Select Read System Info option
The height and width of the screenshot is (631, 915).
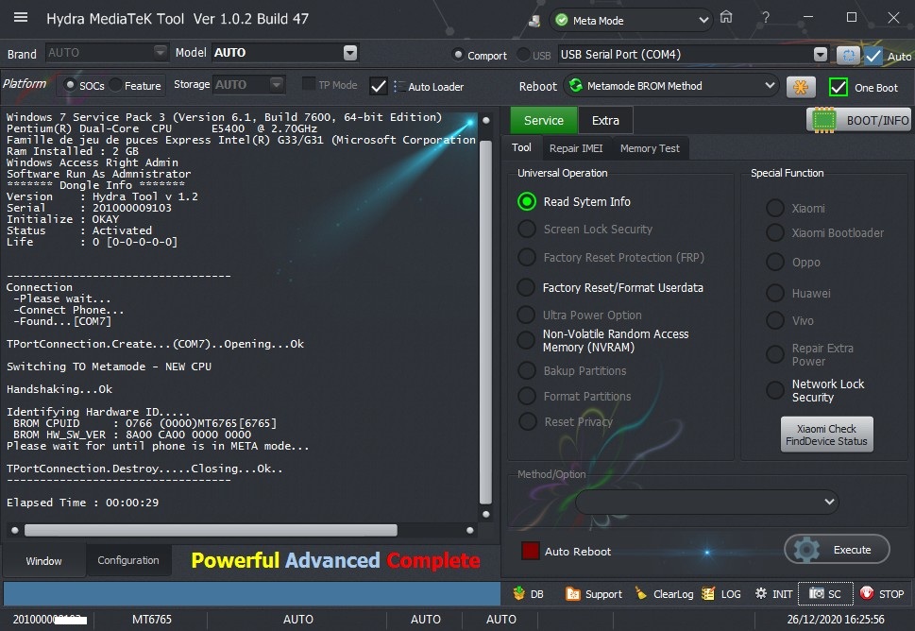pos(526,201)
